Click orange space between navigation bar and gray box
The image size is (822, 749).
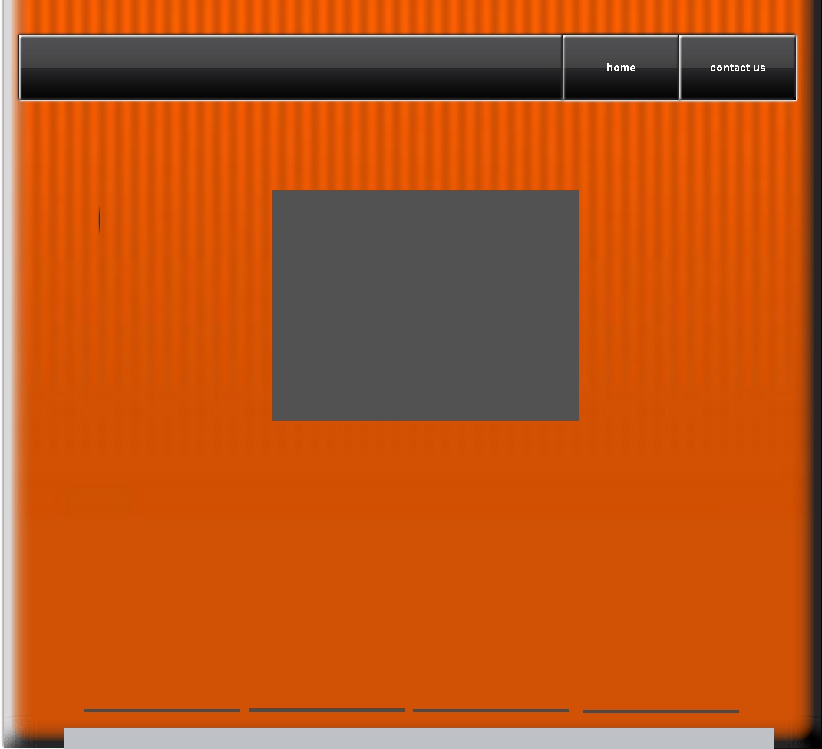point(425,146)
